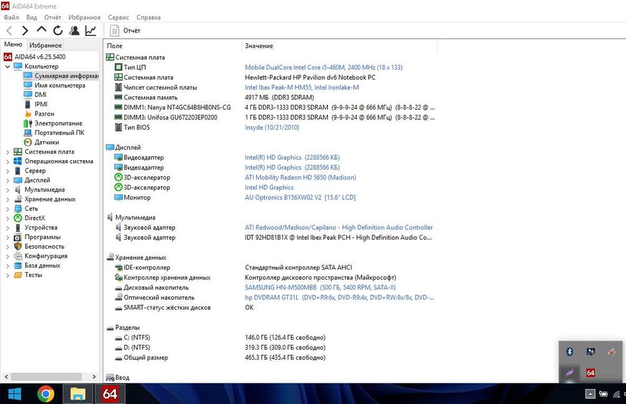Collapse the Компьютер tree node
Viewport: 626px width, 404px height.
pyautogui.click(x=8, y=66)
